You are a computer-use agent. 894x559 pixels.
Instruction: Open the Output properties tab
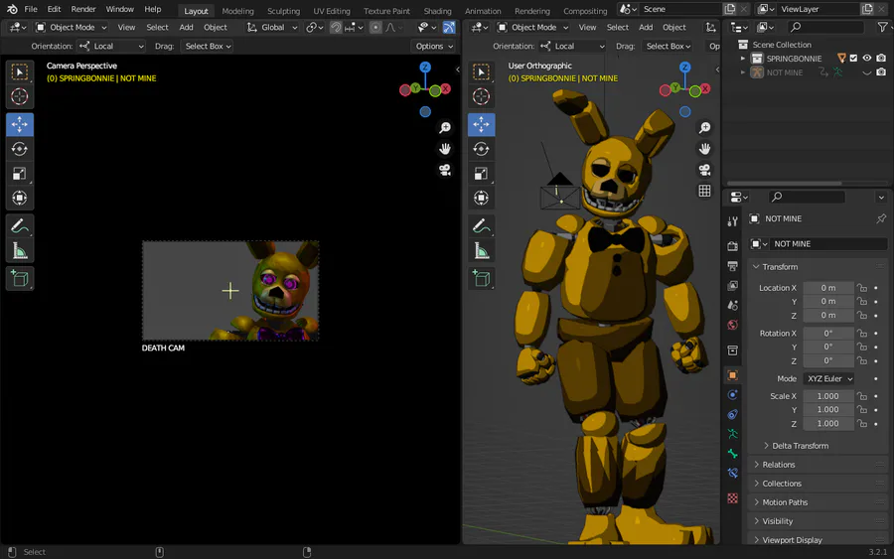(733, 266)
